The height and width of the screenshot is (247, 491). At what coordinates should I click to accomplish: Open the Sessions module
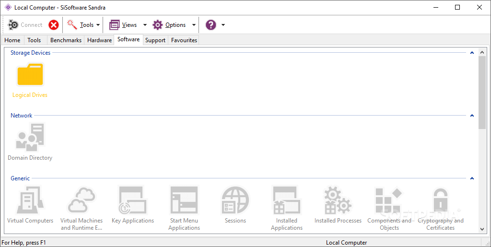pos(235,205)
